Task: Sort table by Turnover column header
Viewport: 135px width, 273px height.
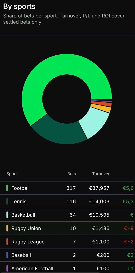Action: coord(101,174)
